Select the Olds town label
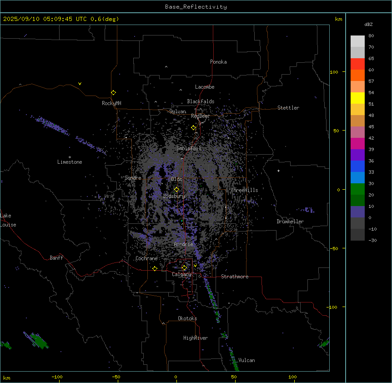The image size is (392, 383). [176, 179]
